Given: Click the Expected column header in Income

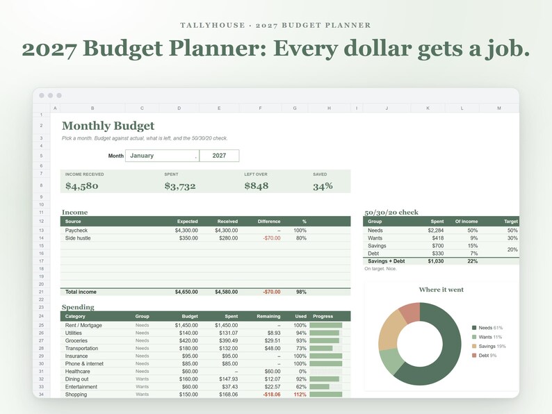Looking at the screenshot, I should coord(187,222).
